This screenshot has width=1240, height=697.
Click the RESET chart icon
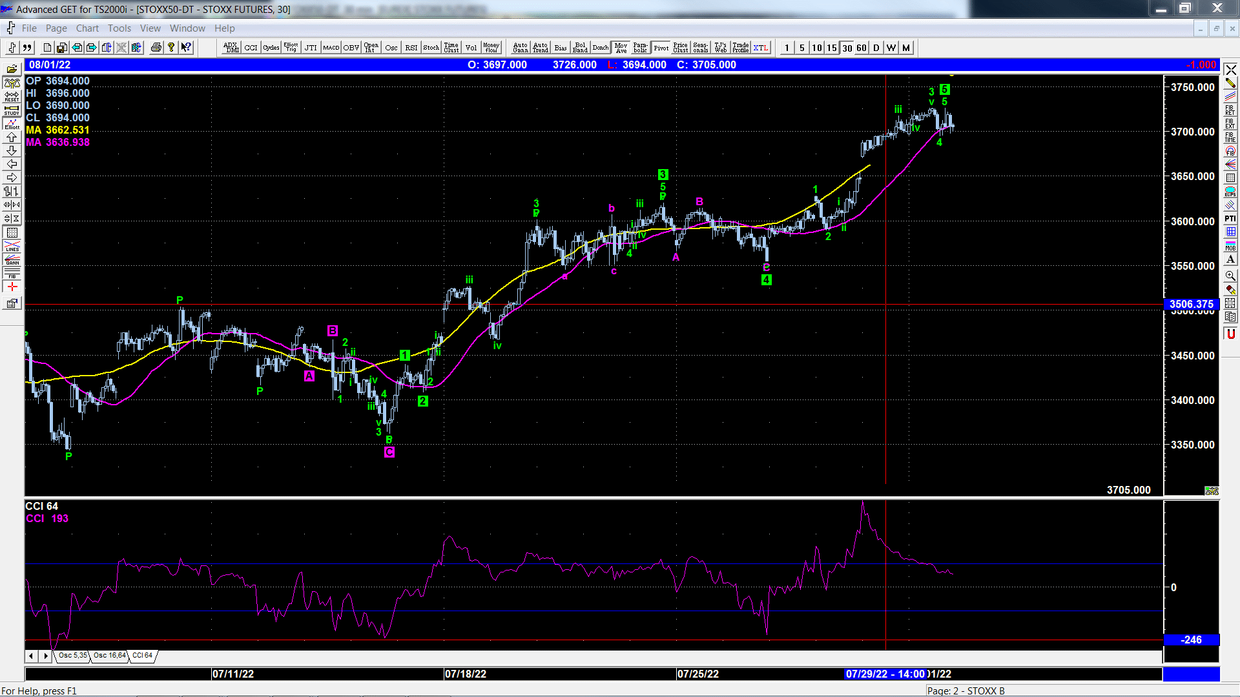click(x=12, y=97)
